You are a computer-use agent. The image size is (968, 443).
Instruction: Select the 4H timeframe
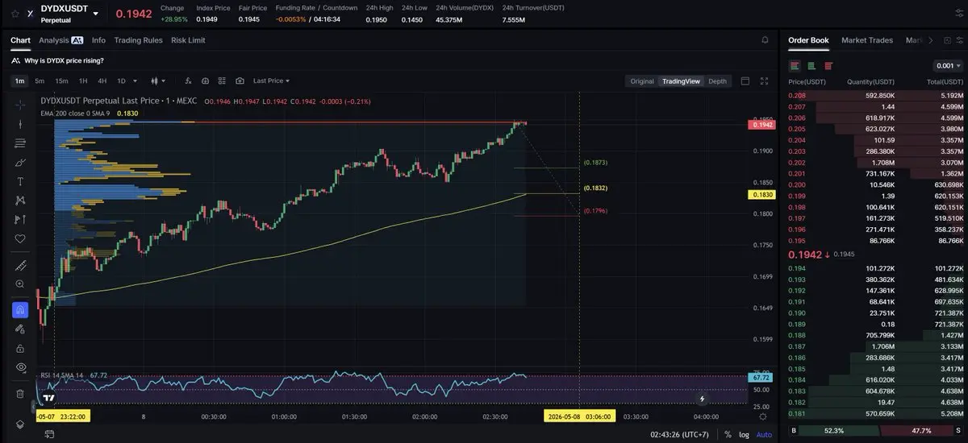coord(102,81)
